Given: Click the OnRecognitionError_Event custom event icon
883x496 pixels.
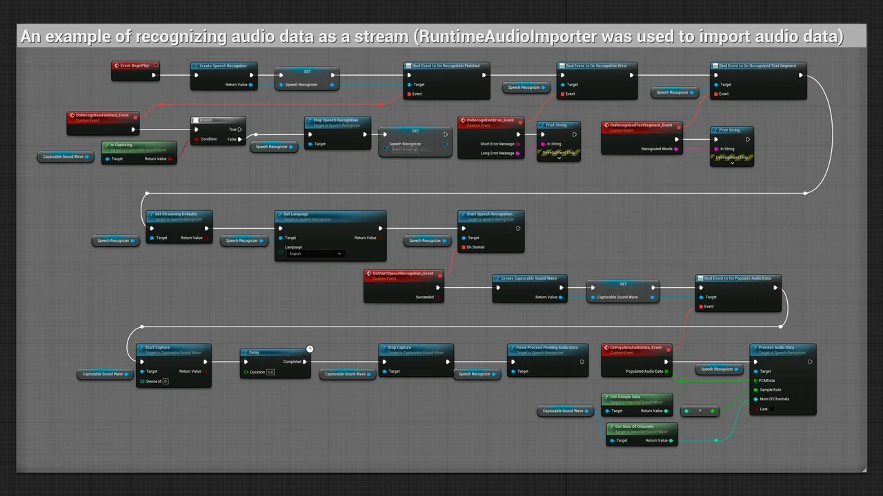Looking at the screenshot, I should 463,121.
